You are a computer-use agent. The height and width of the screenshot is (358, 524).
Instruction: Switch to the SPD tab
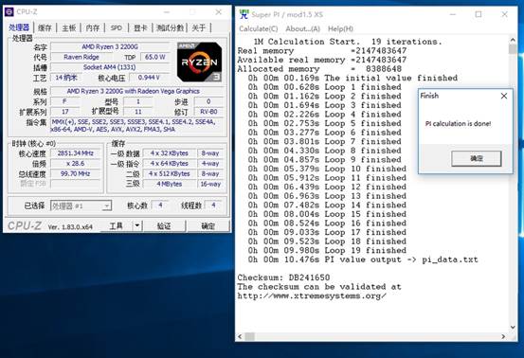click(x=117, y=27)
